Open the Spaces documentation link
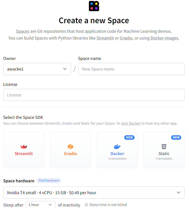189x208 pixels. click(x=23, y=31)
